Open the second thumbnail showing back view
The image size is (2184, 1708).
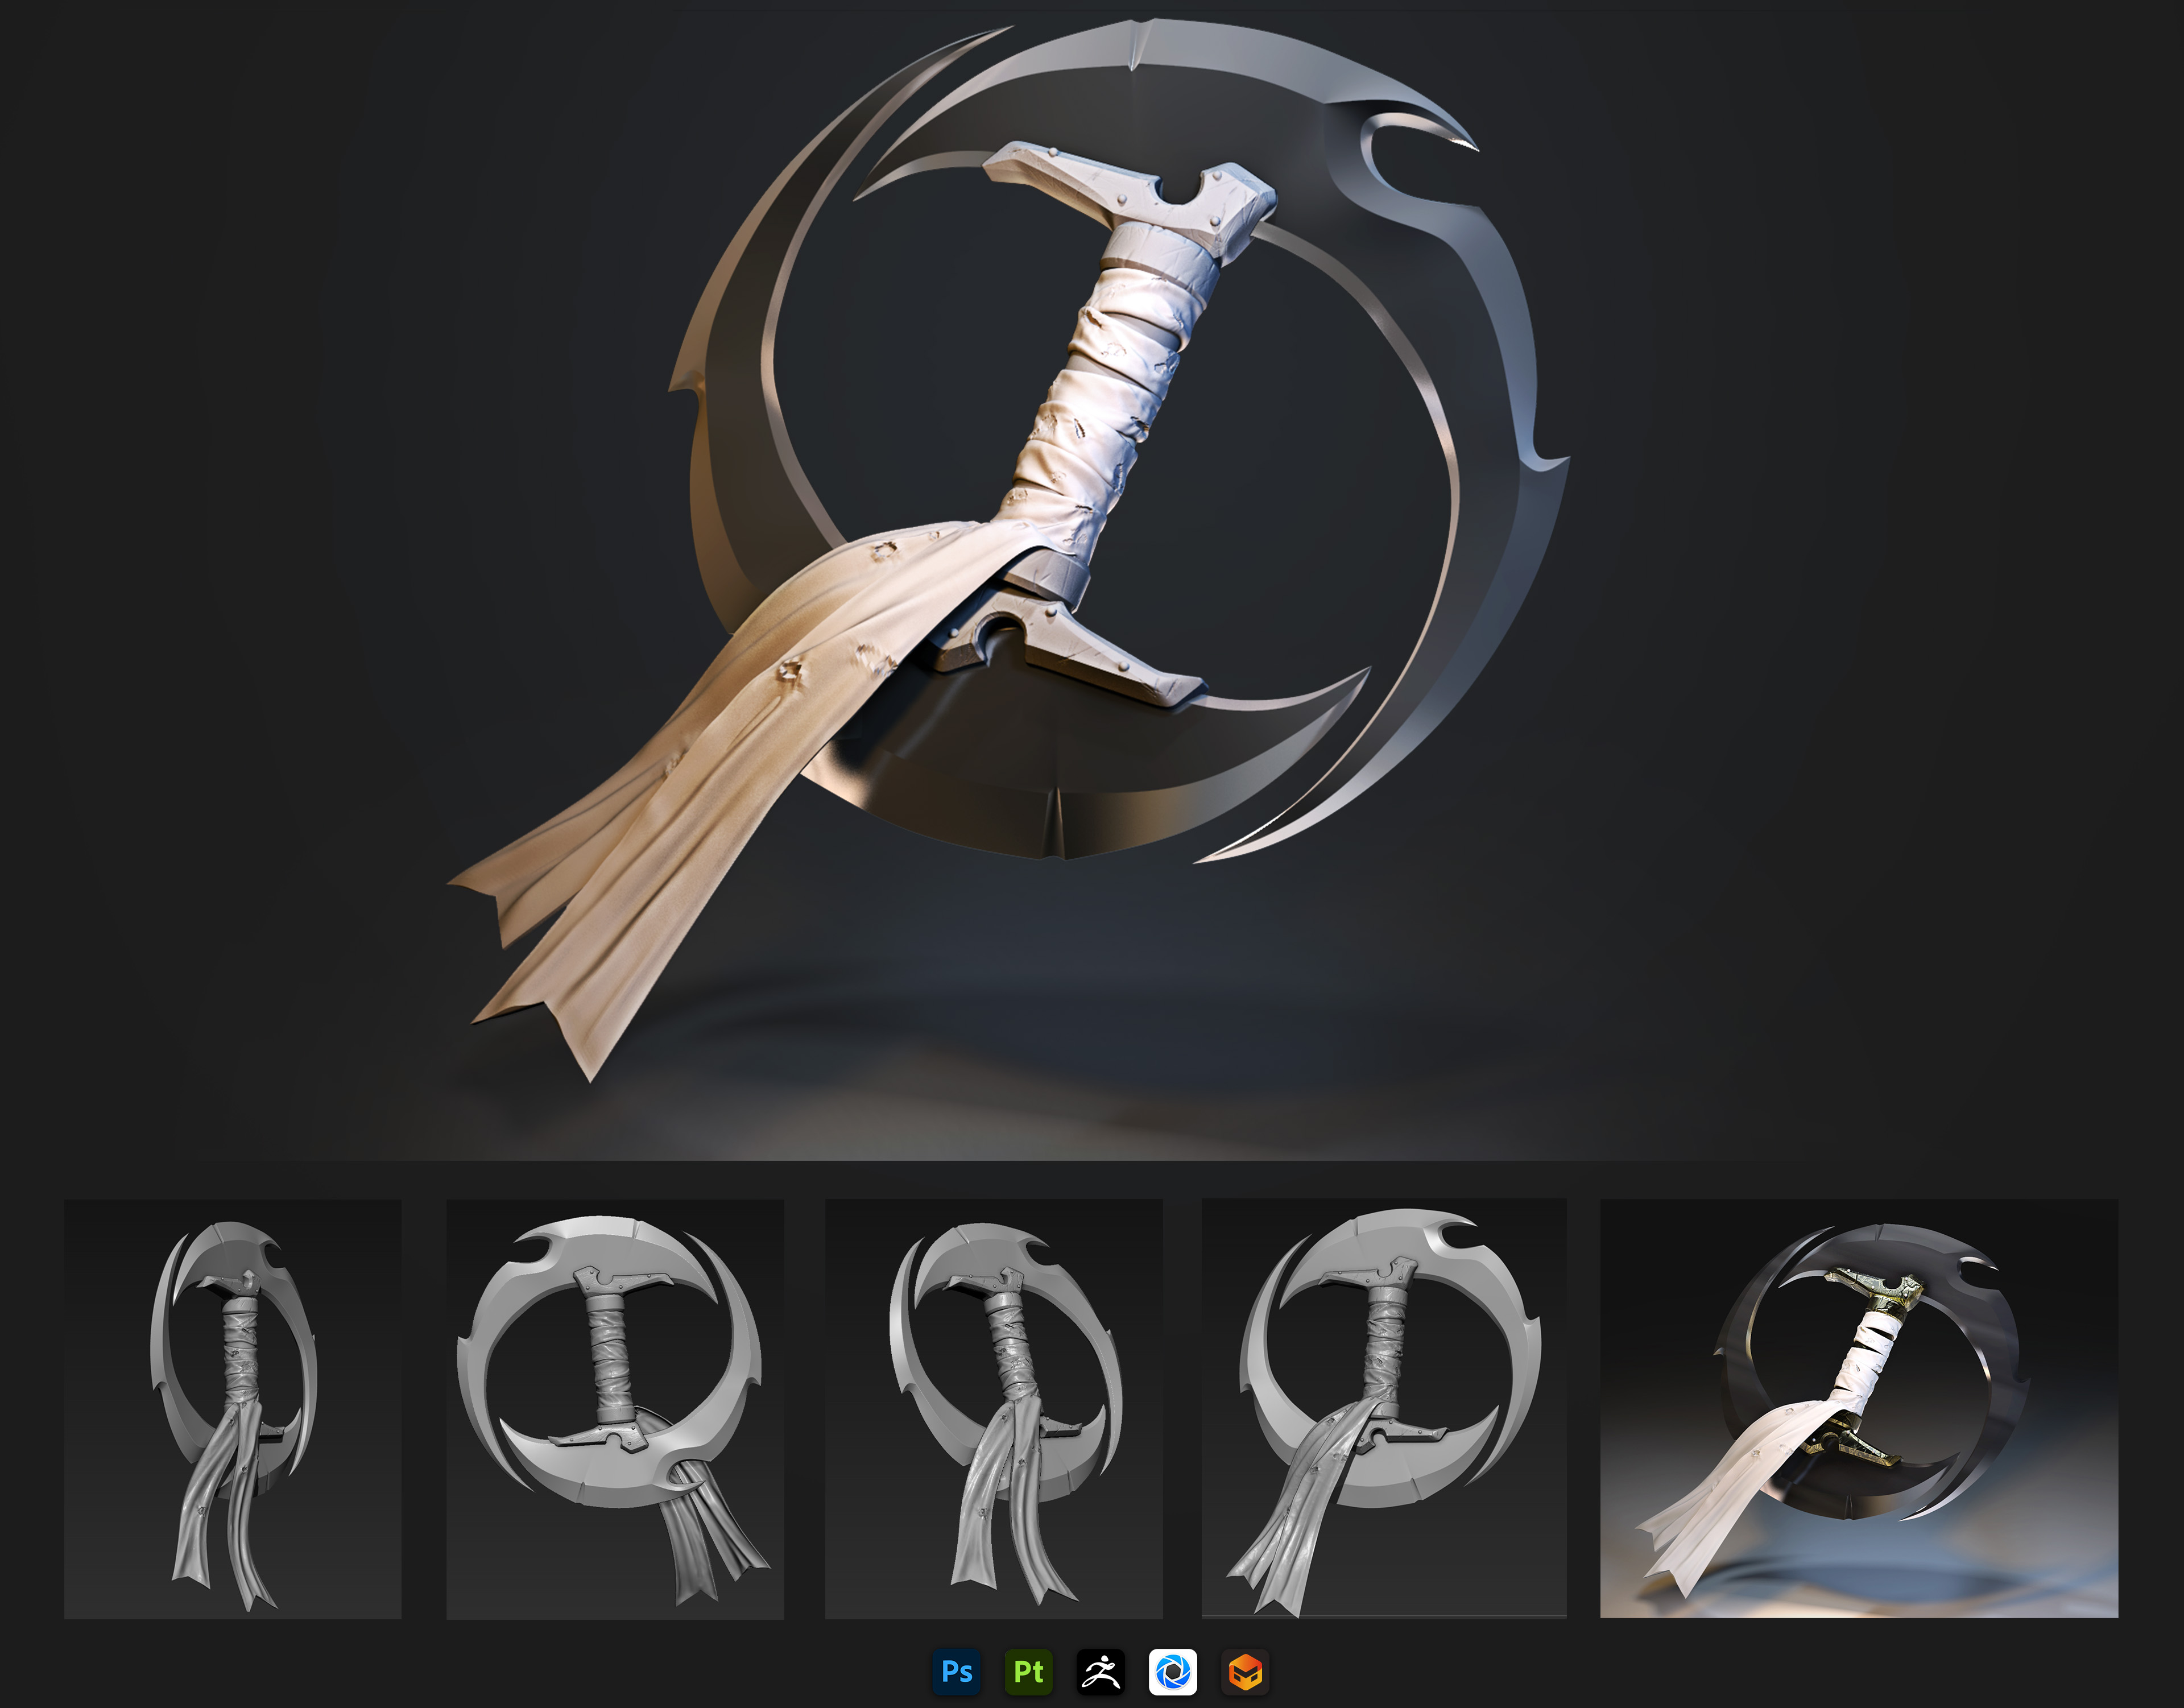(614, 1408)
